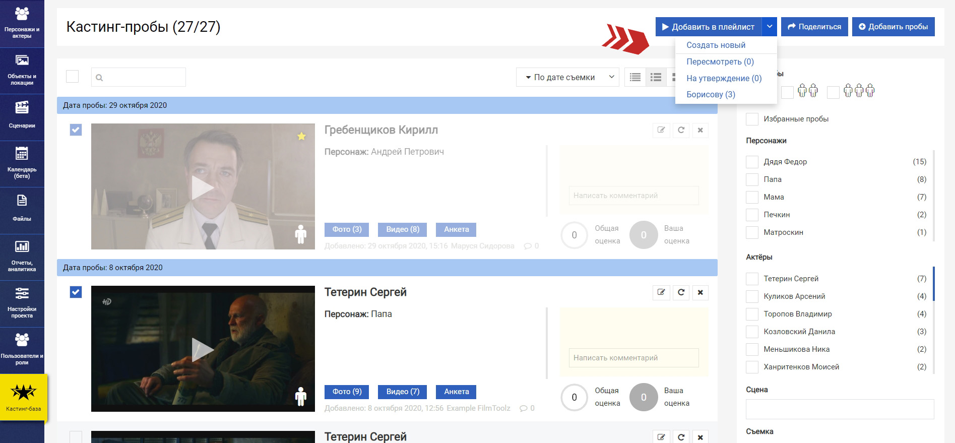Enable Избранные пробы filter checkbox
955x443 pixels.
click(x=752, y=119)
